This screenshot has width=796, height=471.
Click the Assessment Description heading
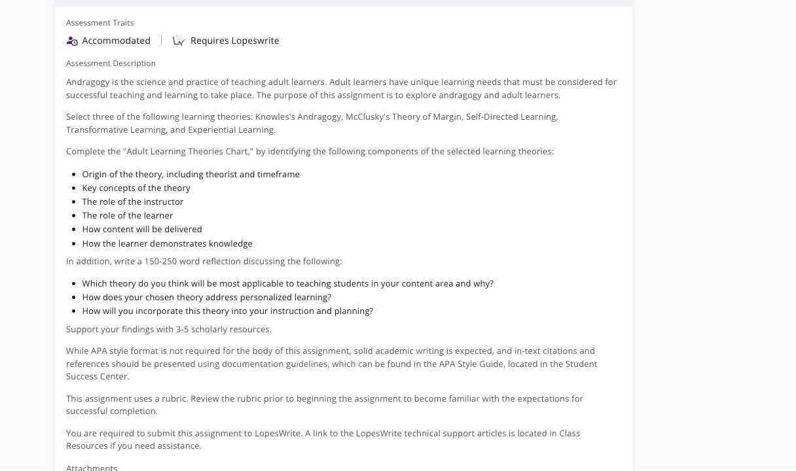[x=111, y=63]
